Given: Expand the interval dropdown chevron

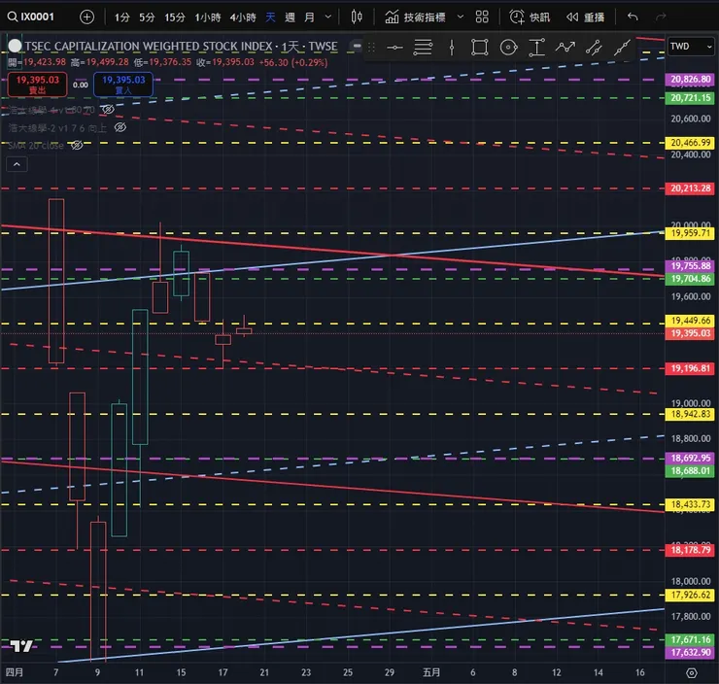Looking at the screenshot, I should pos(327,17).
